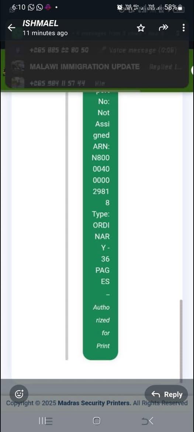Tap the Home button in the navigation bar
194x432 pixels.
pos(97,421)
